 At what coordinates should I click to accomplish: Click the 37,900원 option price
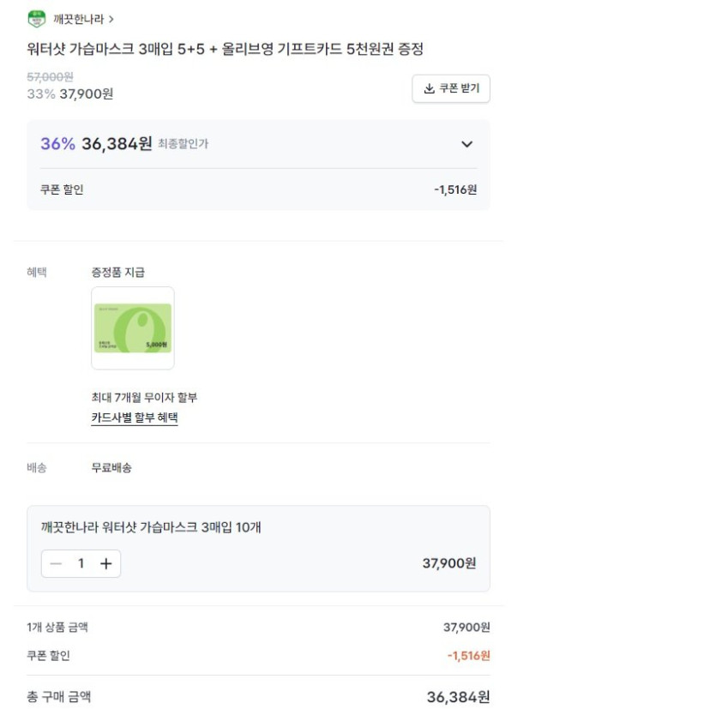coord(448,563)
